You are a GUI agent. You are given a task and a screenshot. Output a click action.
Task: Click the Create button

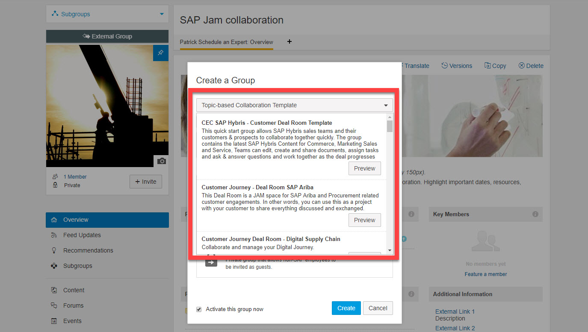point(346,308)
